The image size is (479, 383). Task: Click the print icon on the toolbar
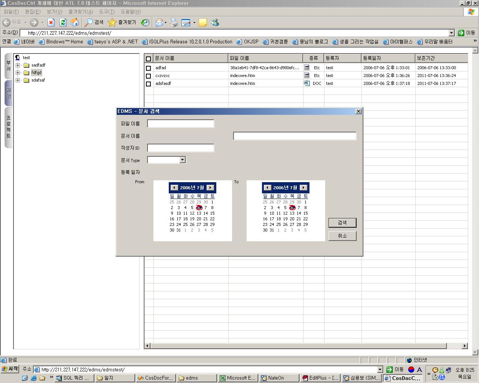pyautogui.click(x=173, y=22)
